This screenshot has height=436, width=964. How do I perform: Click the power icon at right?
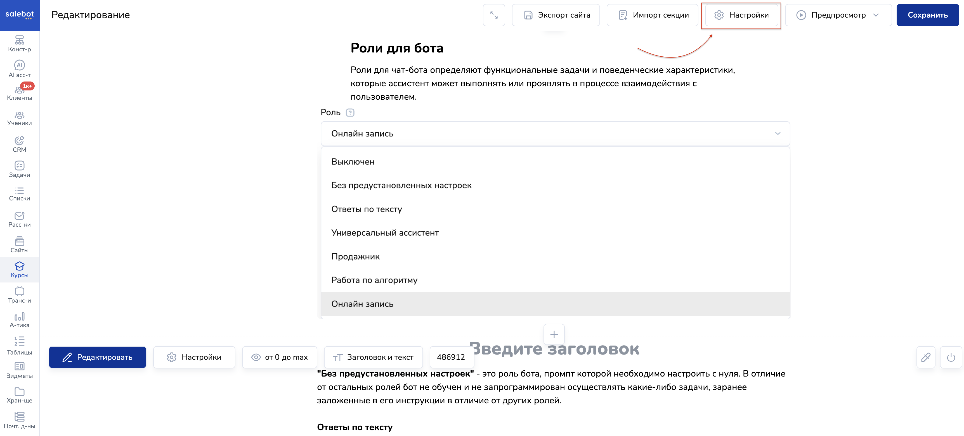[x=951, y=357]
